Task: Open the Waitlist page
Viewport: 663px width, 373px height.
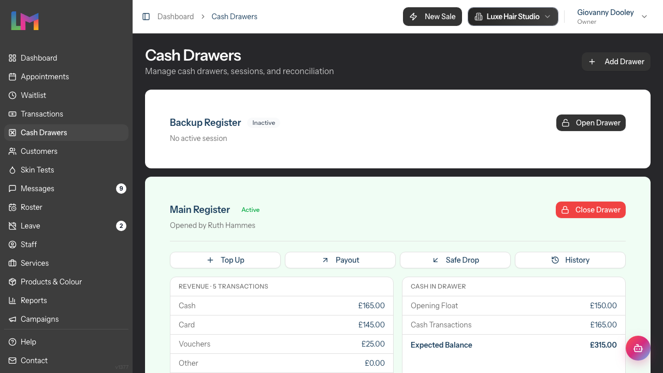Action: click(x=66, y=95)
